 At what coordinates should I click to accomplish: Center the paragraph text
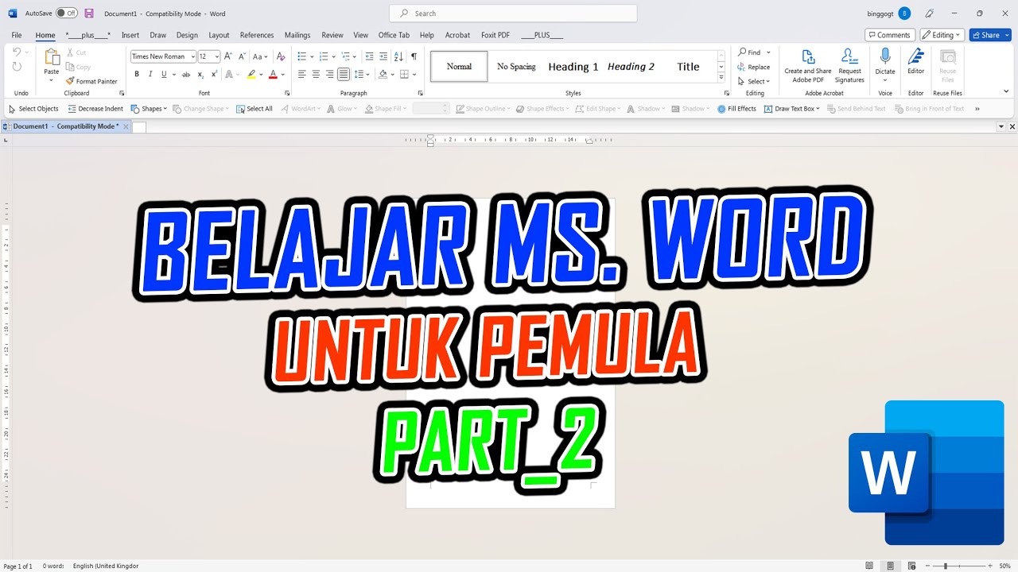pos(316,74)
